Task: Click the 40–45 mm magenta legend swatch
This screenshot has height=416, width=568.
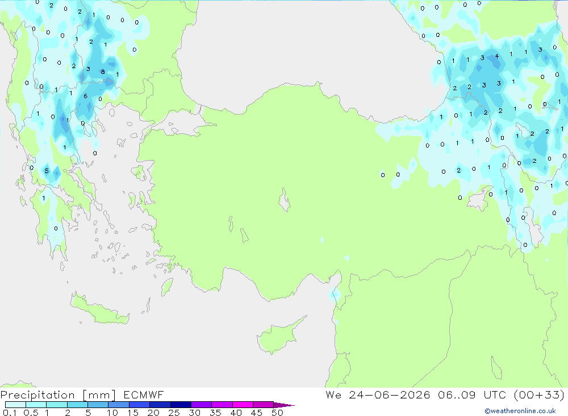Action: click(243, 405)
